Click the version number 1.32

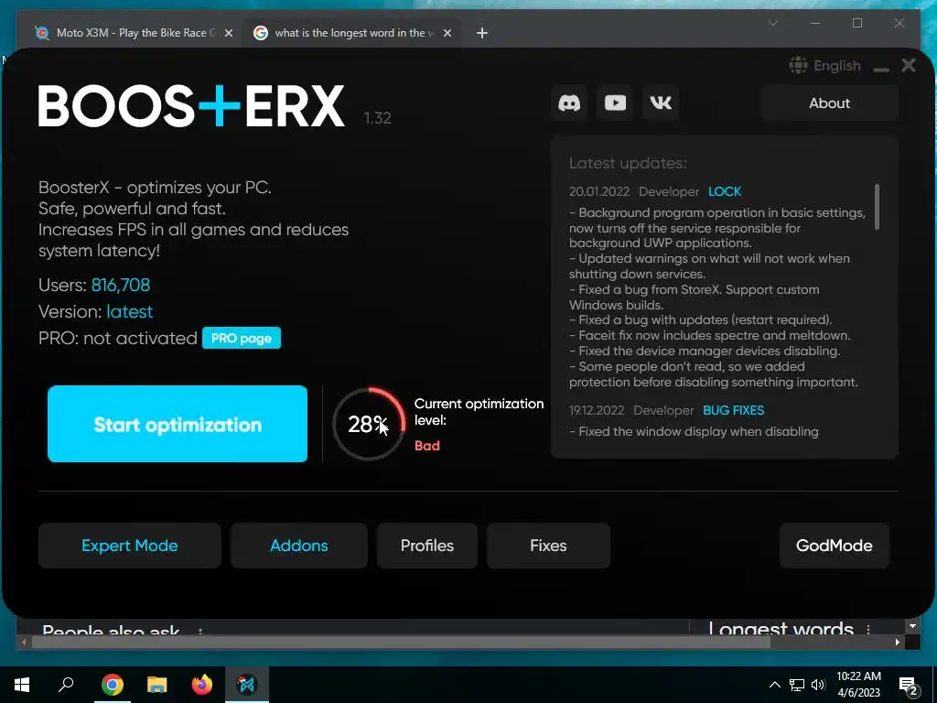(x=377, y=118)
